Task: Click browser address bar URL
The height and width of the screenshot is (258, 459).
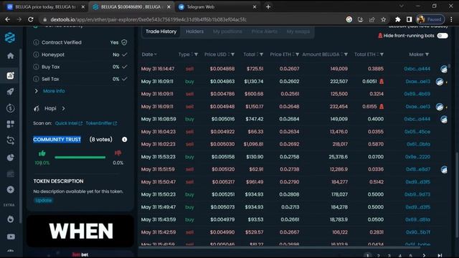Action: coord(148,19)
